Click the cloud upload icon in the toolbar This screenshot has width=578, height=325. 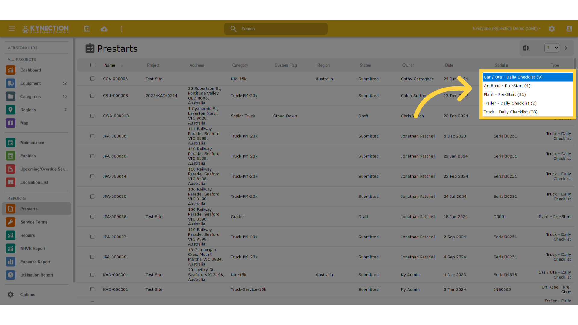point(104,29)
